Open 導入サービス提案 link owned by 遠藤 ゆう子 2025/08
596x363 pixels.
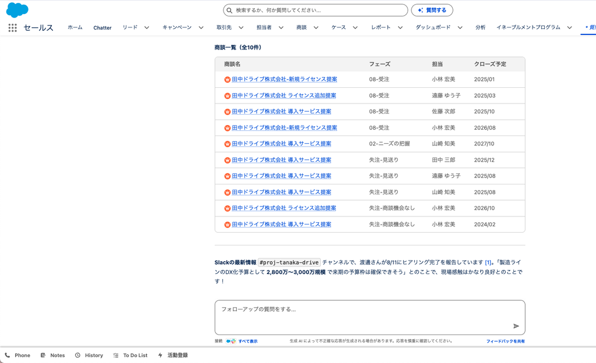coord(281,176)
